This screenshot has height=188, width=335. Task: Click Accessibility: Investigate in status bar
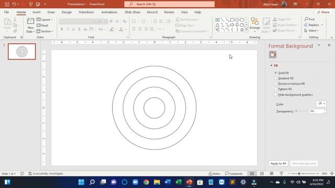(x=46, y=173)
